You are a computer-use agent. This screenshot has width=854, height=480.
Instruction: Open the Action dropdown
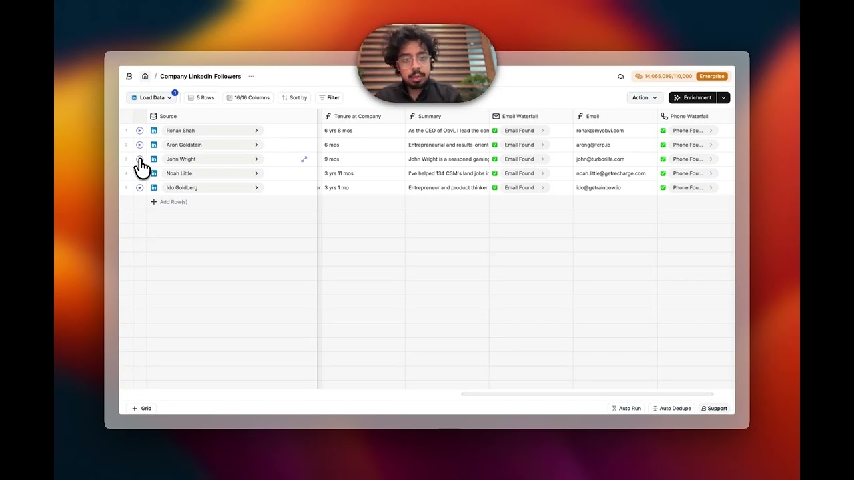pyautogui.click(x=645, y=98)
